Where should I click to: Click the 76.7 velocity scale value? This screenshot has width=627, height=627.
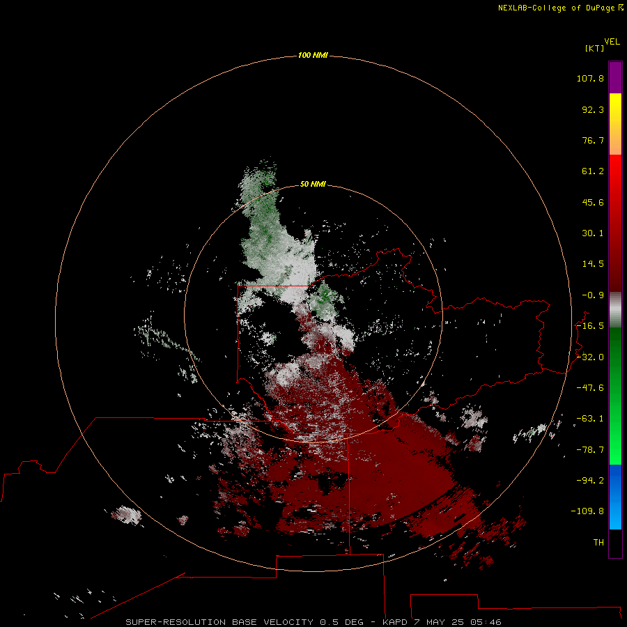point(593,140)
